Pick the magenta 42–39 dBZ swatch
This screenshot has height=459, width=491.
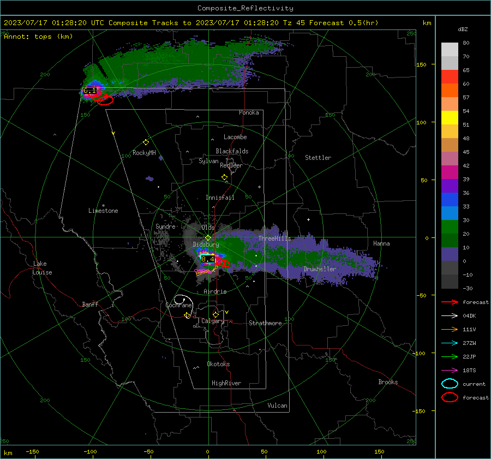pos(450,172)
